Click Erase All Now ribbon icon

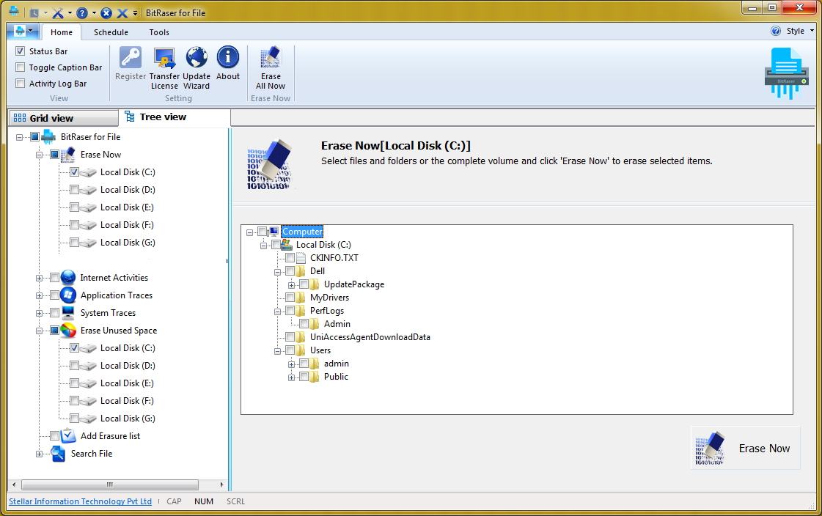click(x=271, y=57)
